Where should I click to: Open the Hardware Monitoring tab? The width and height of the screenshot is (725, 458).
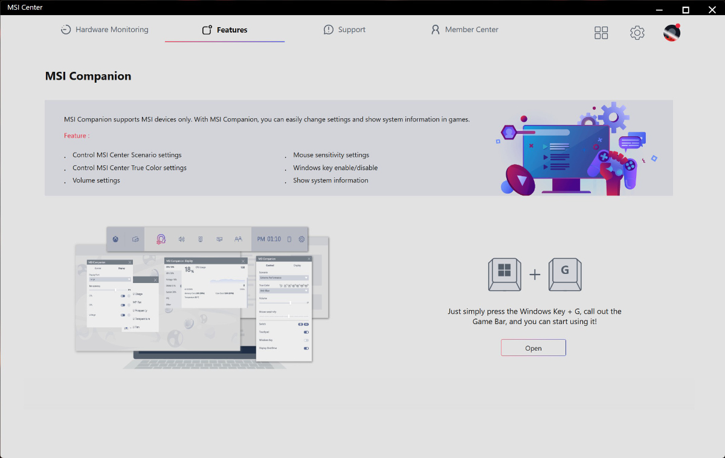pyautogui.click(x=105, y=30)
